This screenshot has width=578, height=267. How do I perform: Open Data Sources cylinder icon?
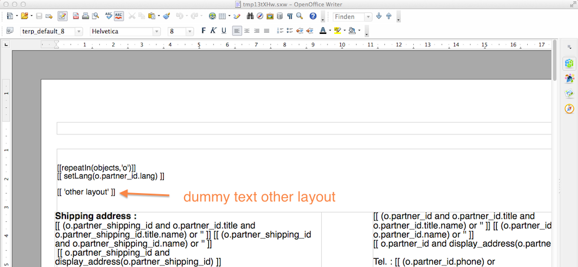pos(280,16)
